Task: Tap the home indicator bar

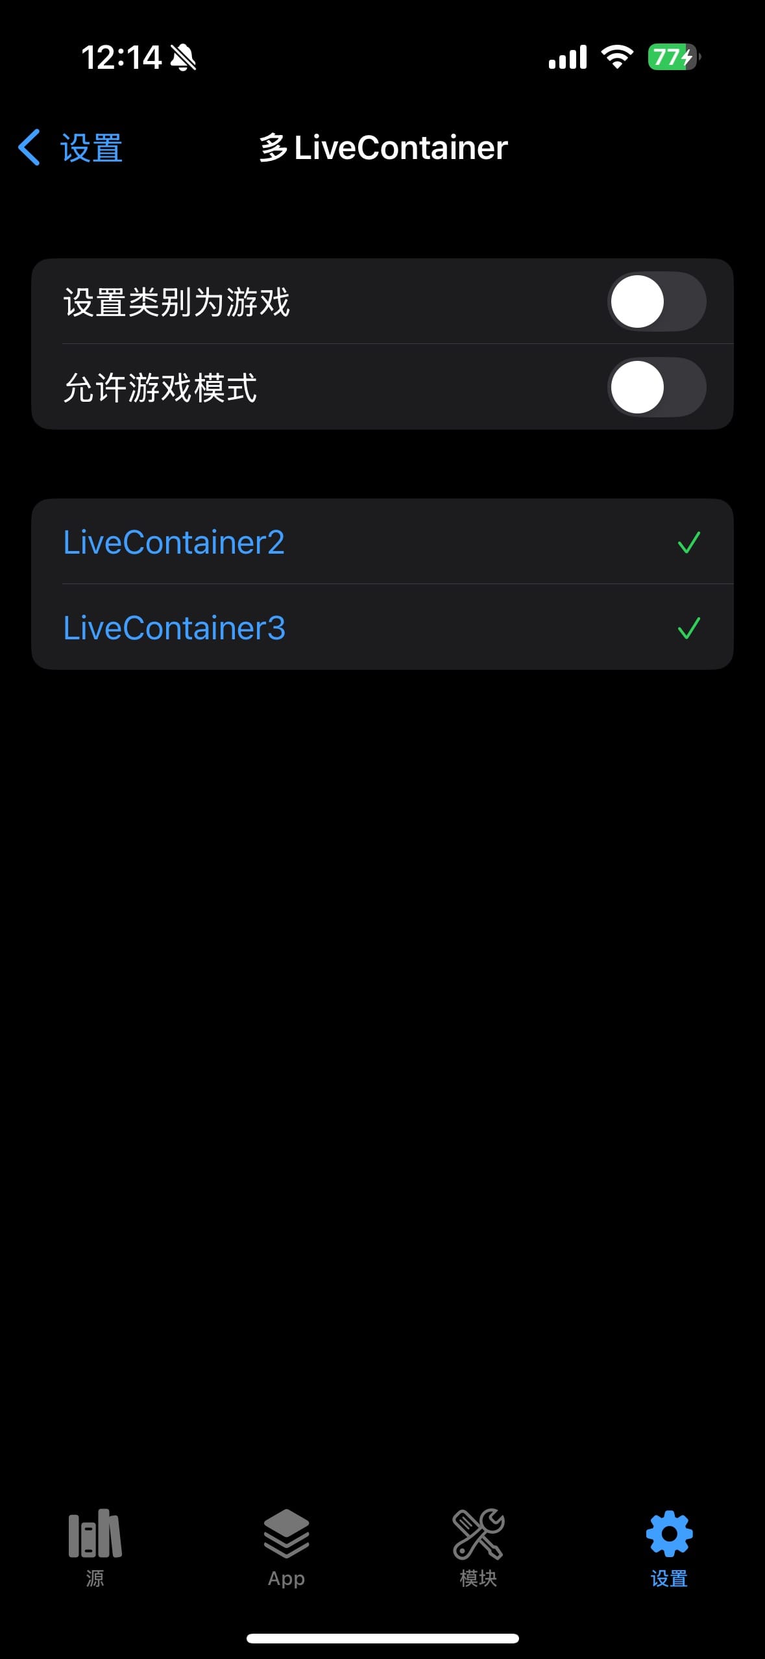Action: pos(383,1638)
